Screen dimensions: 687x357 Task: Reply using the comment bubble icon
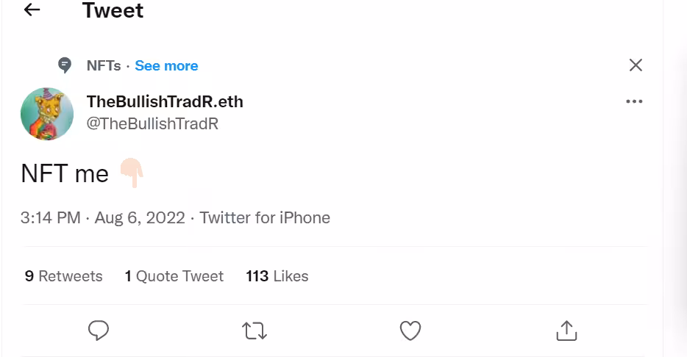[99, 331]
